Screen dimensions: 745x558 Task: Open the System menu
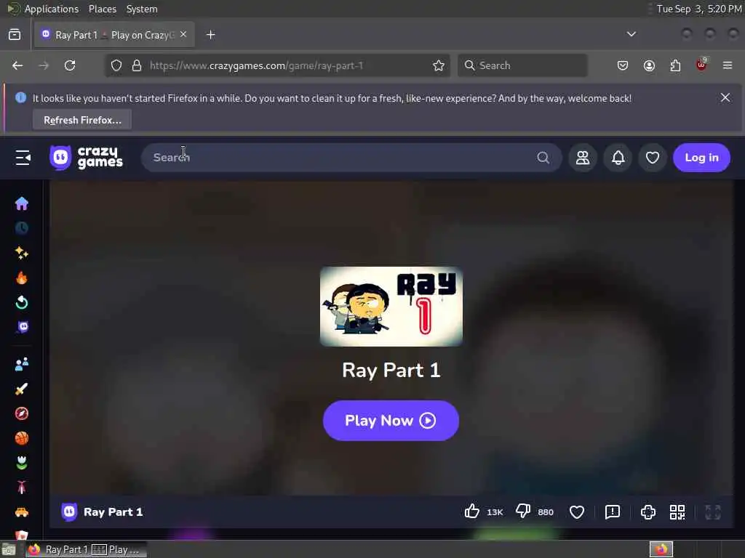pyautogui.click(x=142, y=9)
